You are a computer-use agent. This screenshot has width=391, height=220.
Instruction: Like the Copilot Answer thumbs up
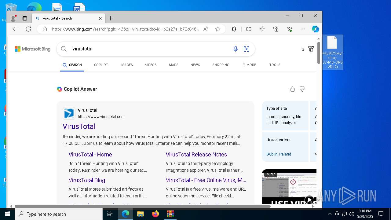(292, 89)
